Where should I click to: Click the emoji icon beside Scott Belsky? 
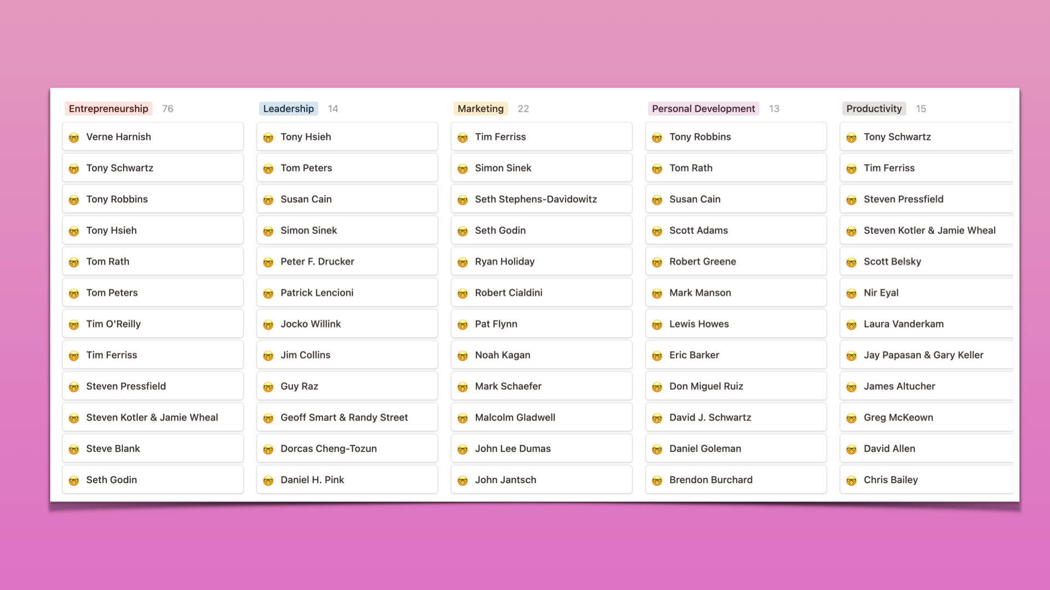(x=851, y=262)
